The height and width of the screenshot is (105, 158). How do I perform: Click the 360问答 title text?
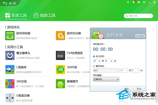coord(72,67)
